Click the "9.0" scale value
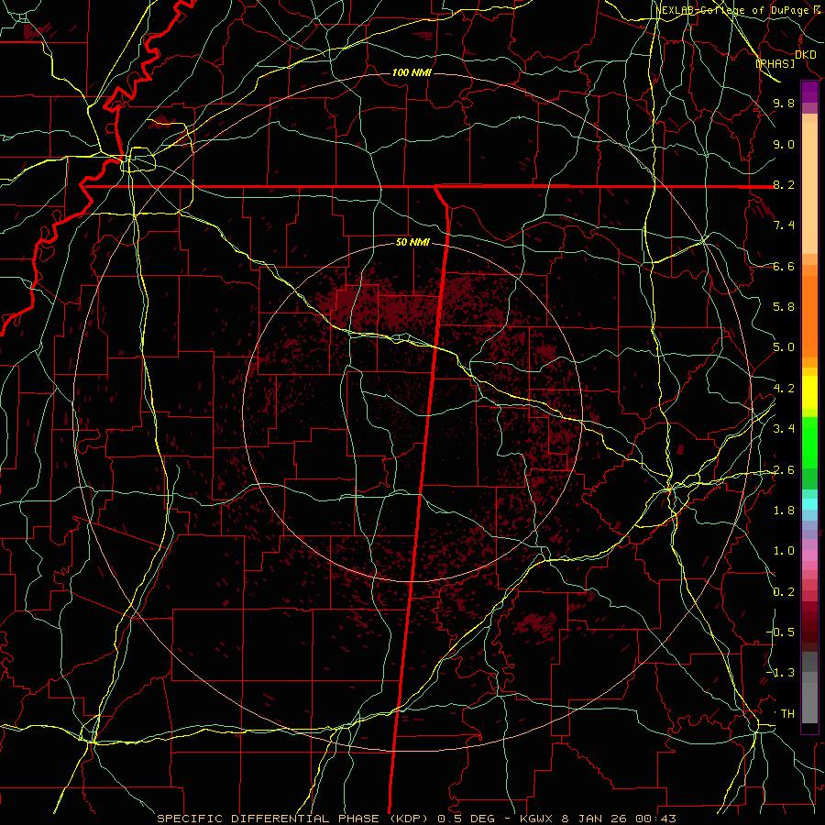Screen dimensions: 825x825 point(784,145)
